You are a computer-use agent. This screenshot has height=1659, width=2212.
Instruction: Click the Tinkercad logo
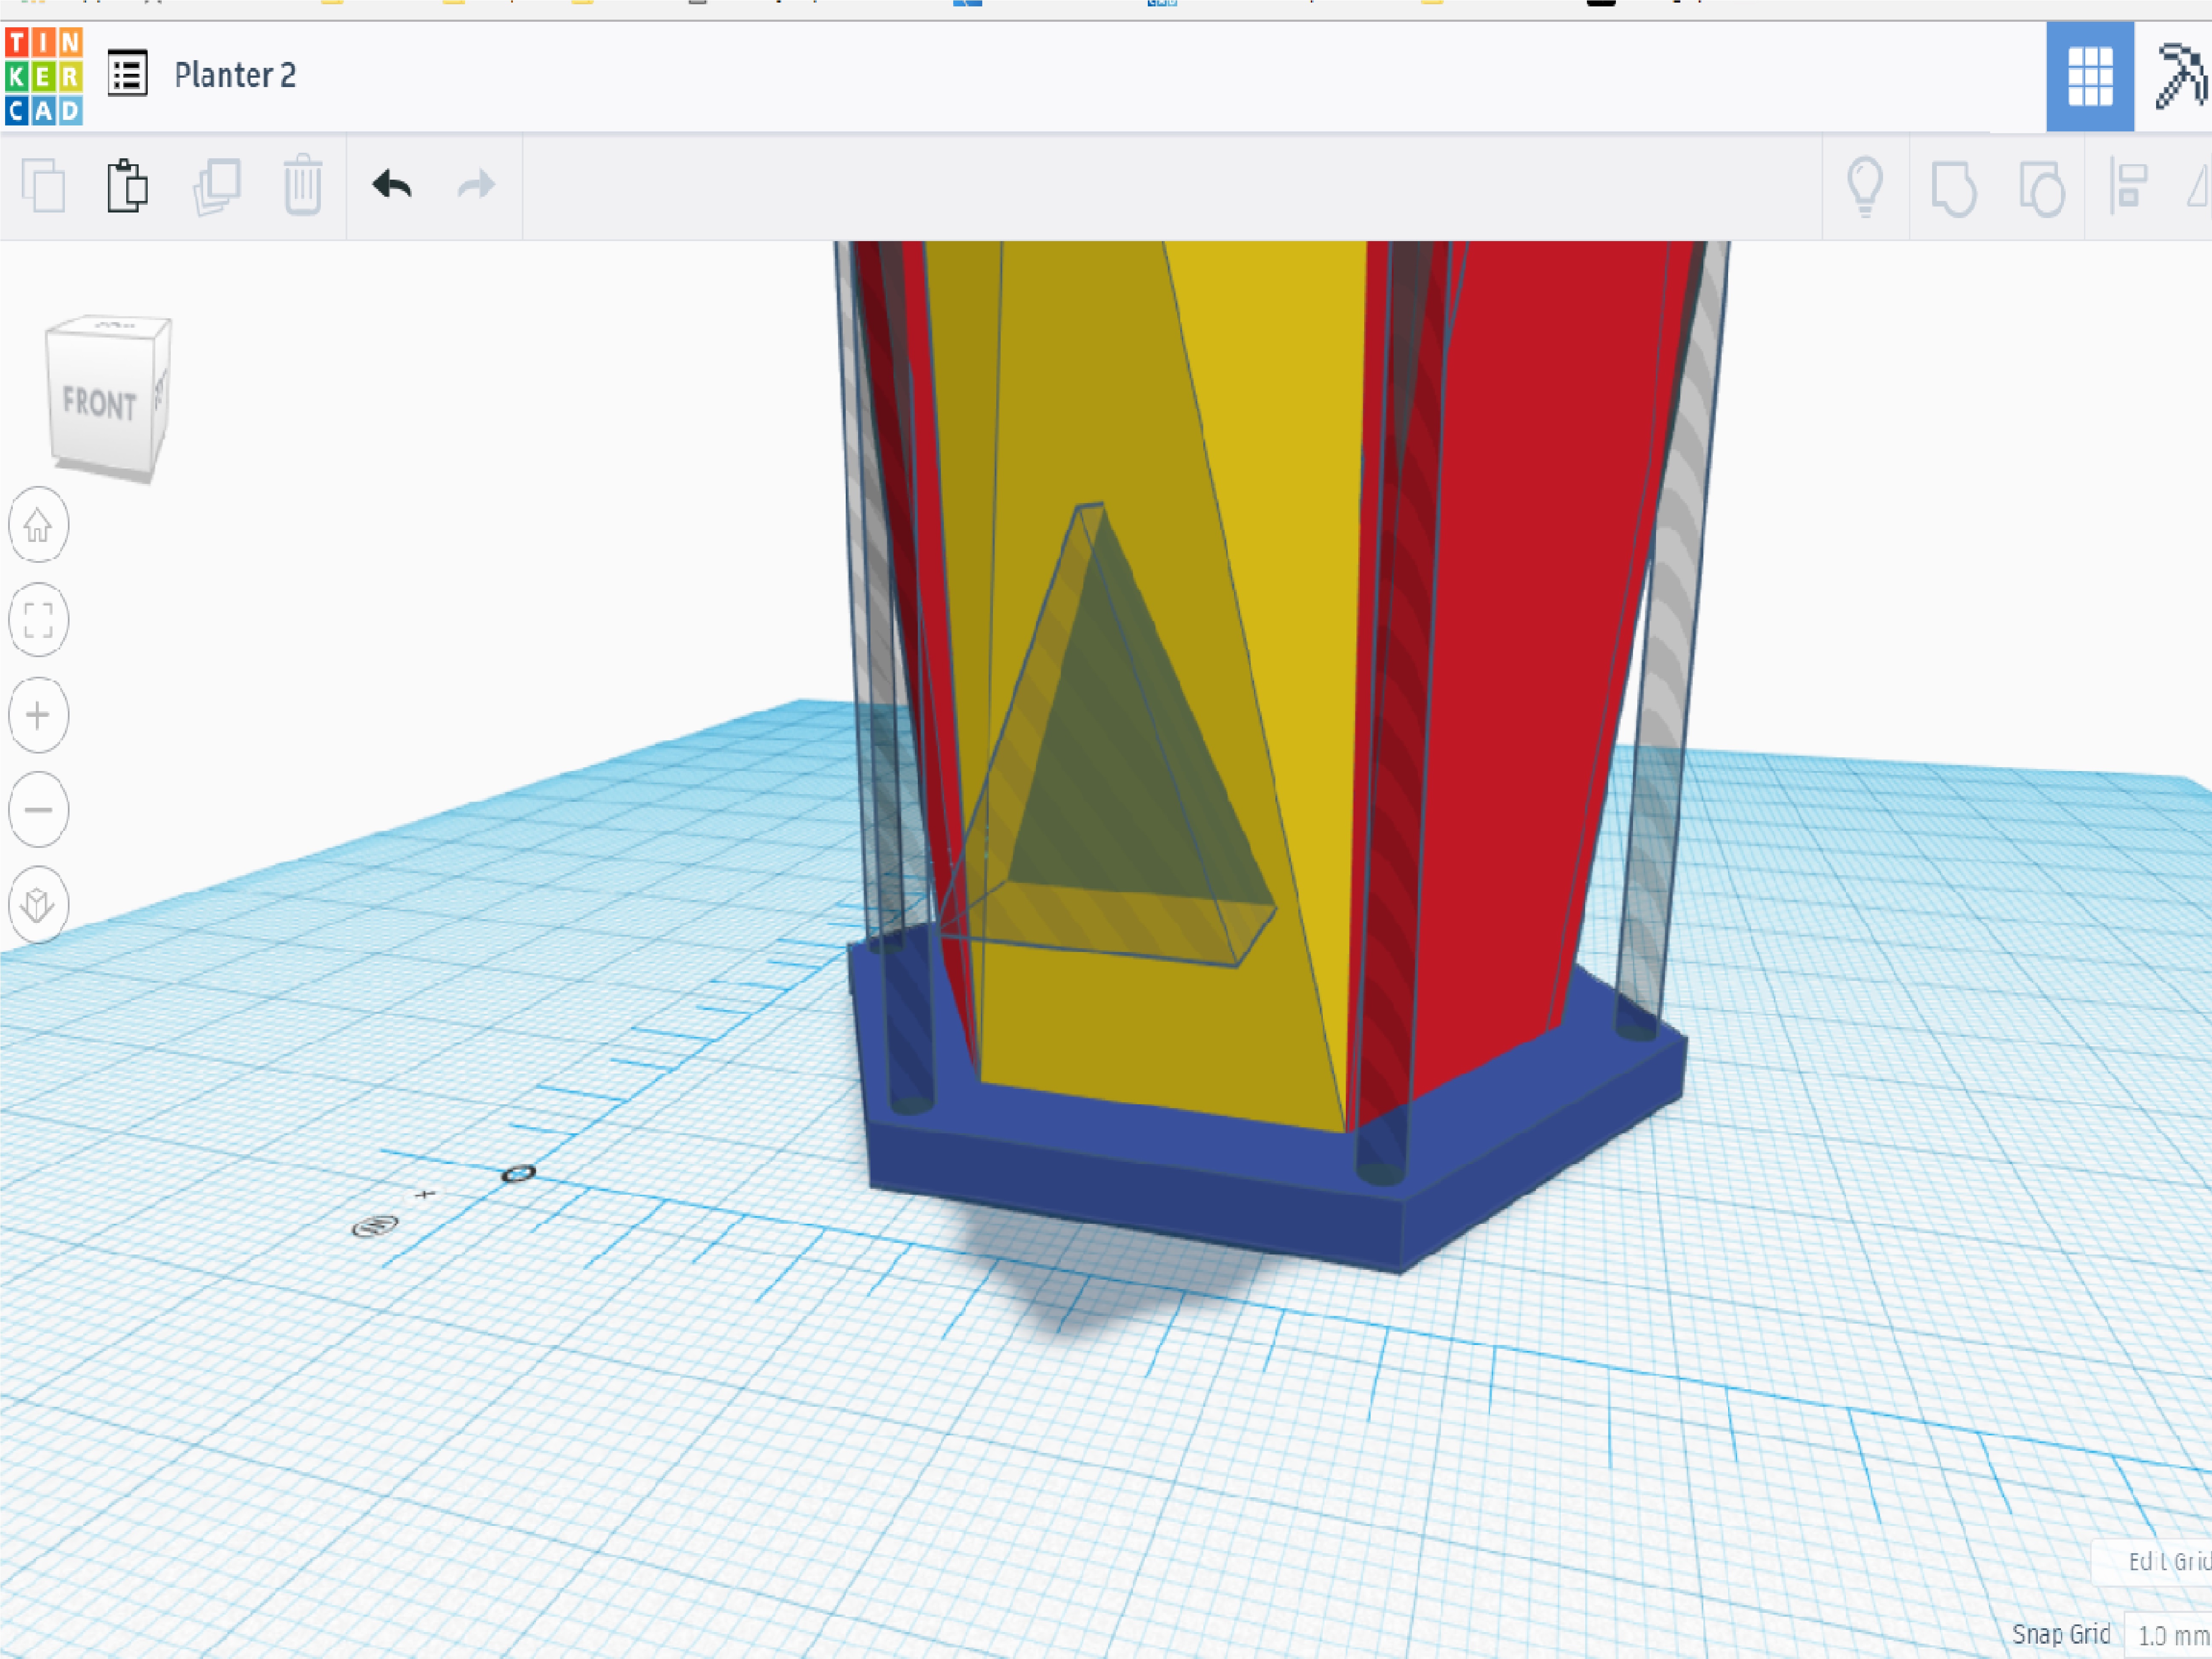tap(43, 76)
